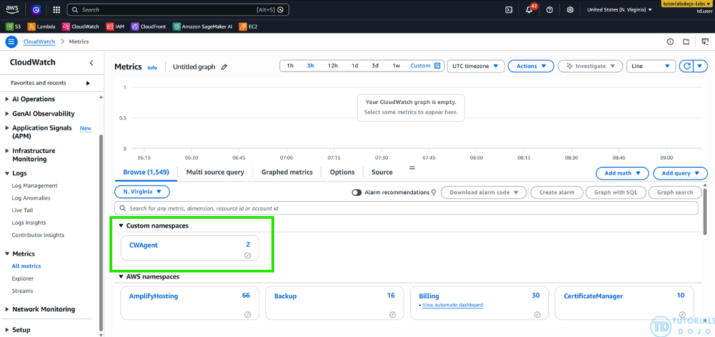Open Amazon SageMaker AI shortcut
The image size is (715, 337).
click(203, 27)
